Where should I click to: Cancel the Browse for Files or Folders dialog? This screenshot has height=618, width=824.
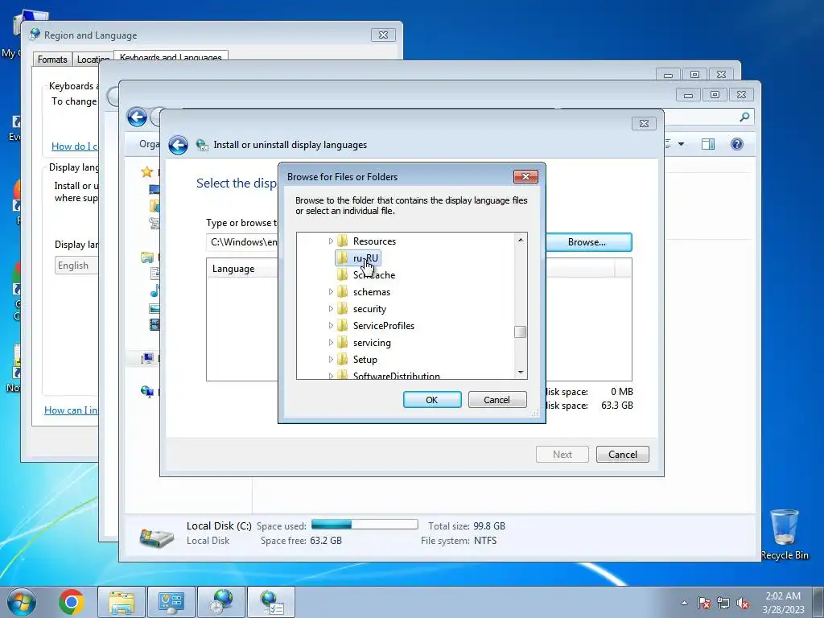[x=496, y=399]
